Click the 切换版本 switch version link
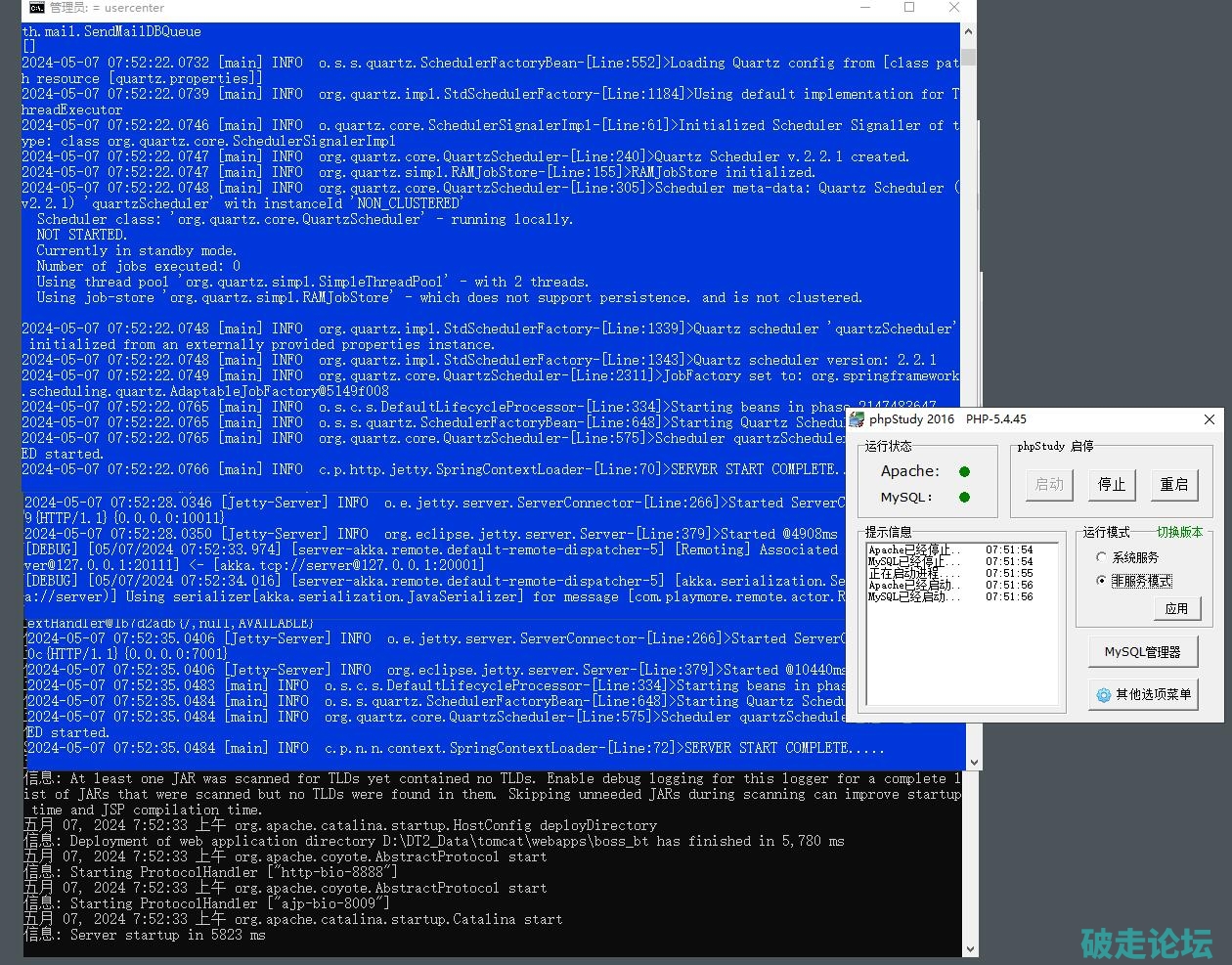 click(1179, 533)
